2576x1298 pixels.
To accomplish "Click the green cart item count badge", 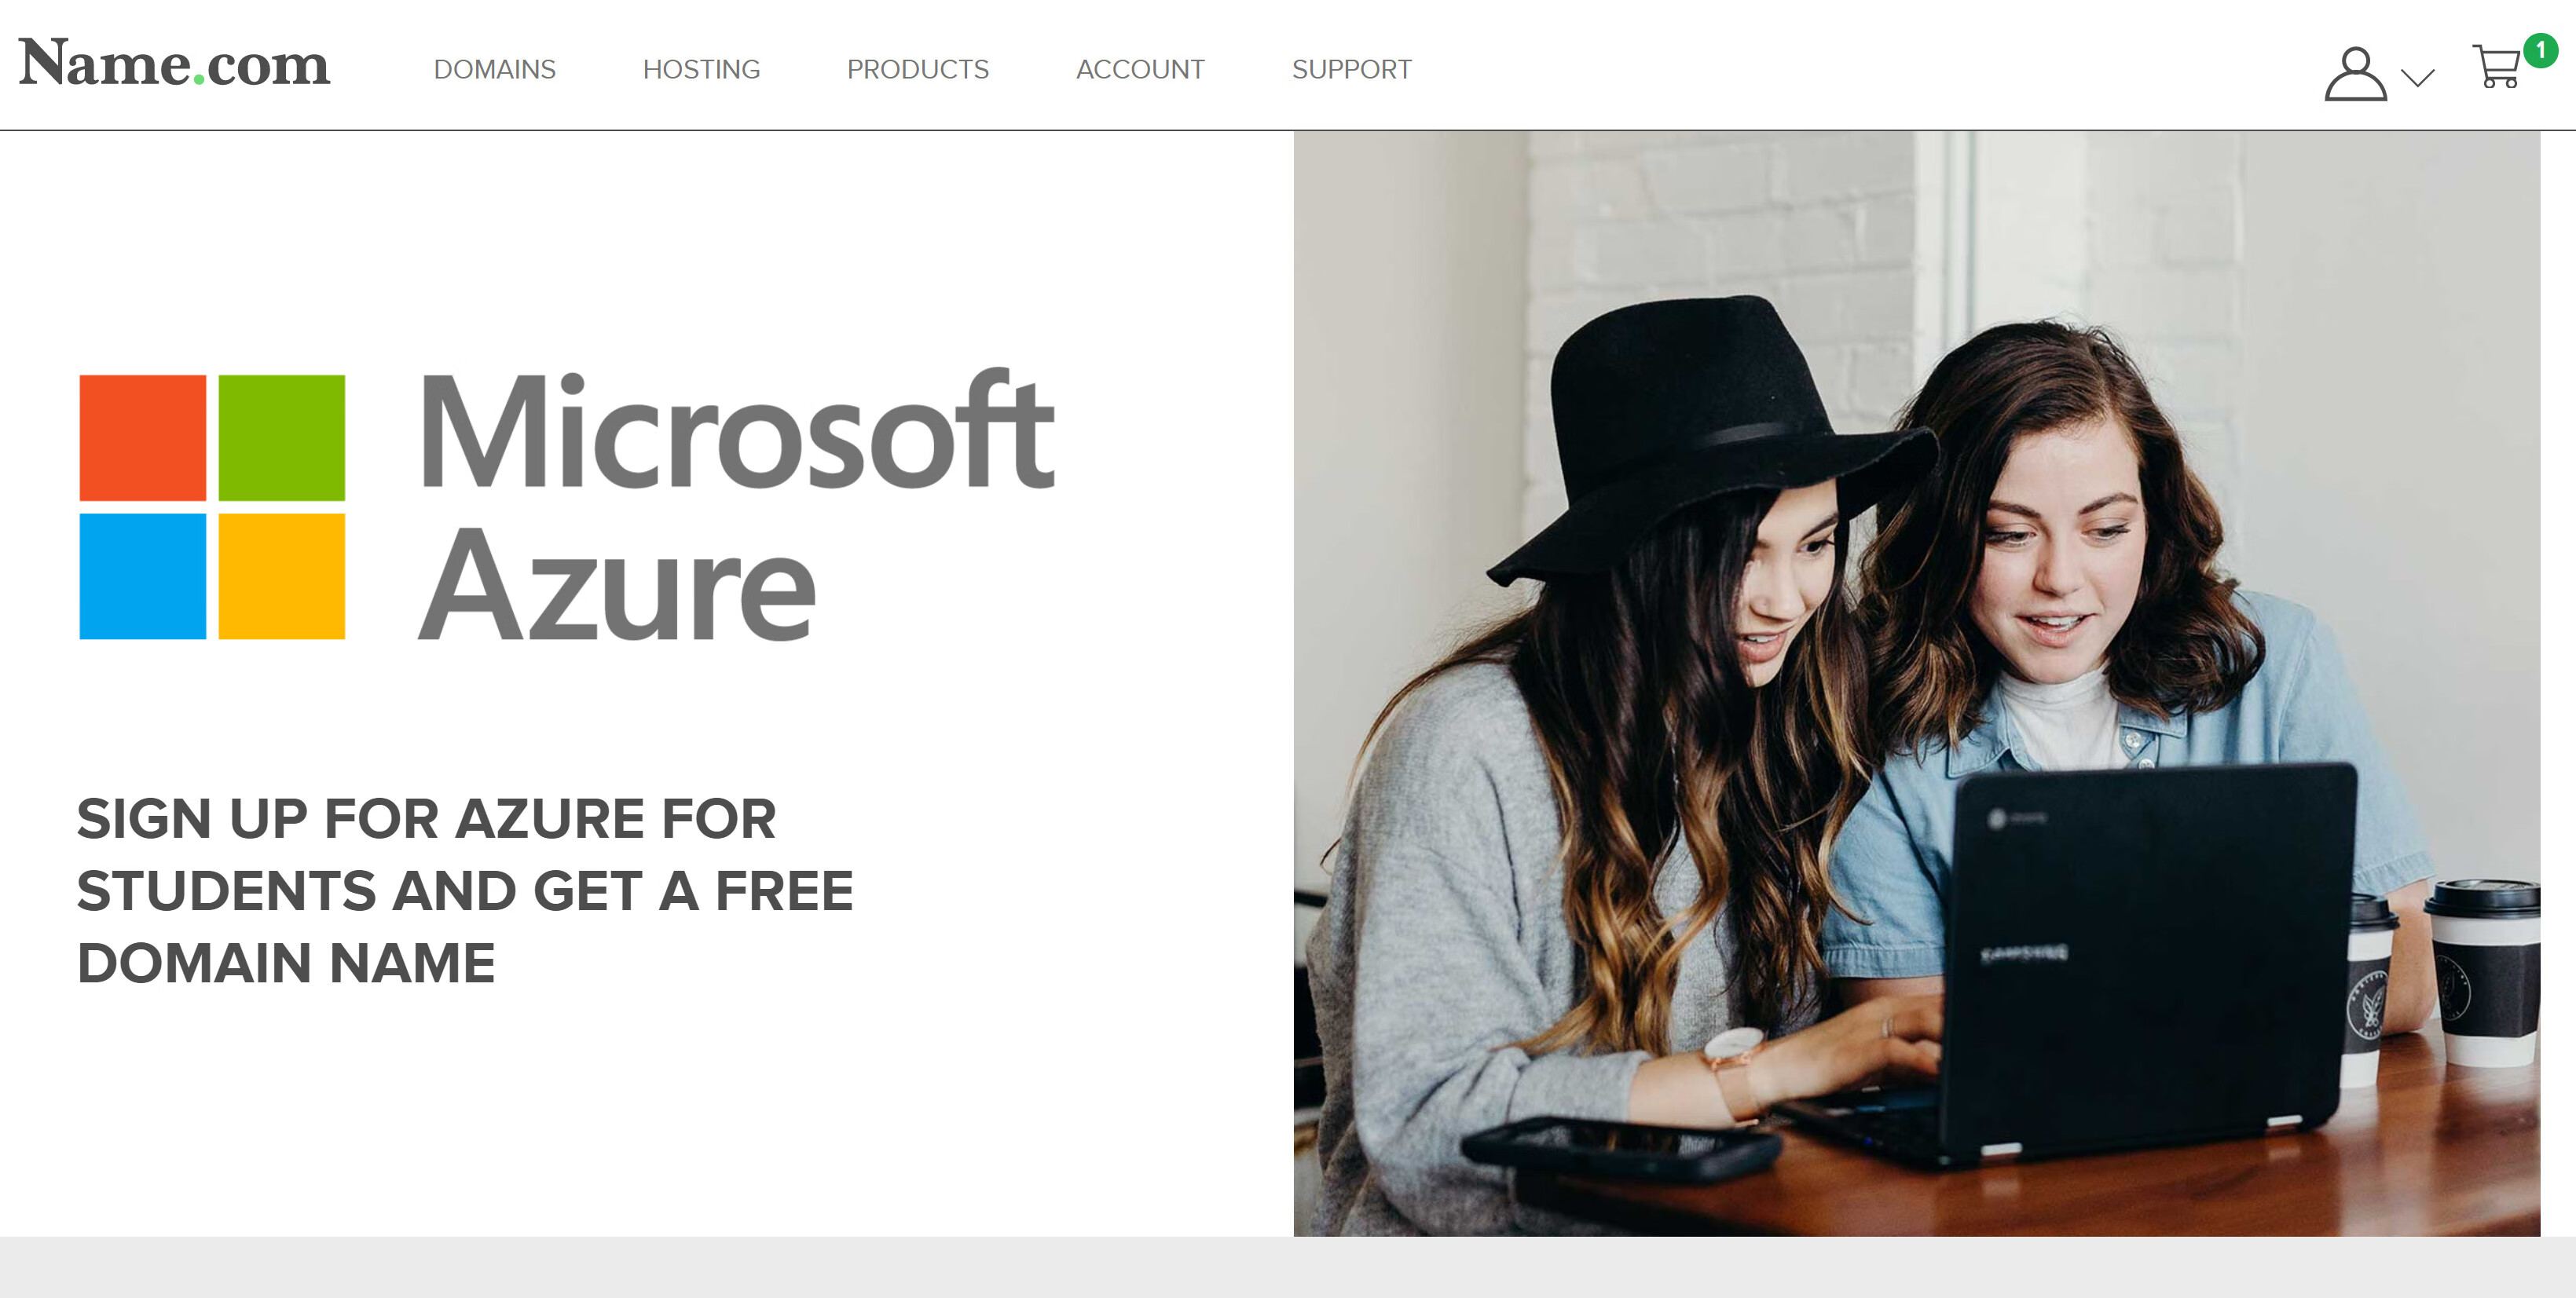I will (x=2540, y=50).
